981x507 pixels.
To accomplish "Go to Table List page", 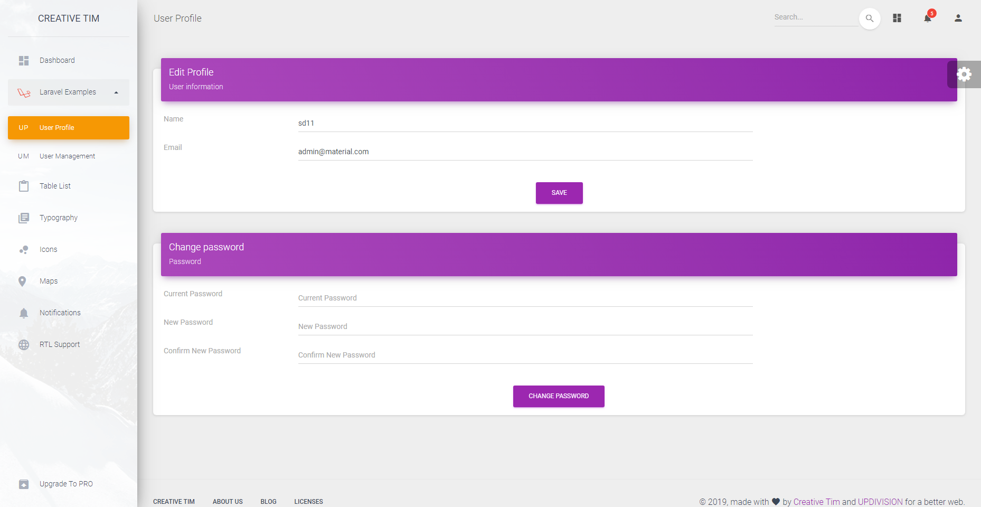I will 69,186.
